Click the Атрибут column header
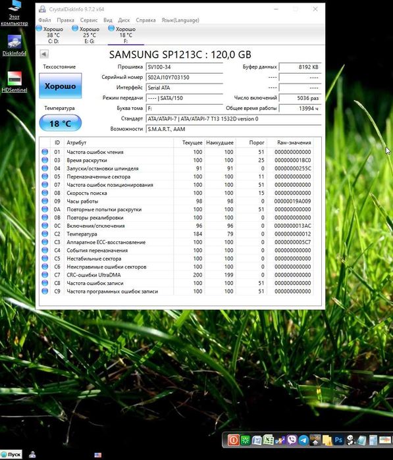Viewport: 393px width, 460px height. pos(118,143)
